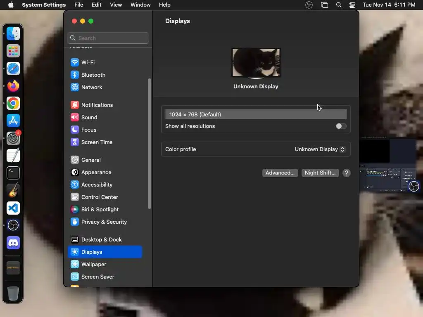Viewport: 423px width, 317px height.
Task: Open the File menu
Action: 79,5
